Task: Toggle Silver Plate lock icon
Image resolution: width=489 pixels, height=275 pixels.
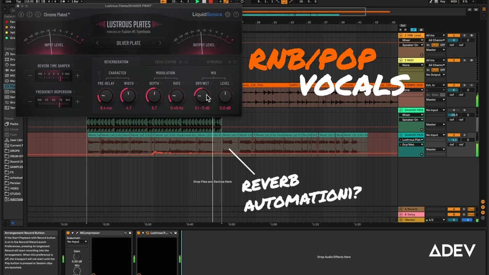Action: click(154, 43)
